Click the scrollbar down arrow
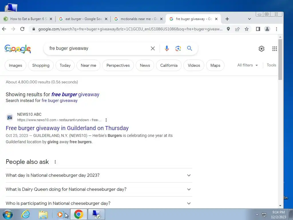 pyautogui.click(x=280, y=206)
